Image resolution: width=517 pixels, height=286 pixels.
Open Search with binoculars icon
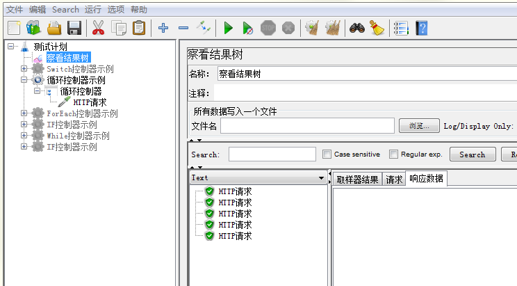[356, 28]
